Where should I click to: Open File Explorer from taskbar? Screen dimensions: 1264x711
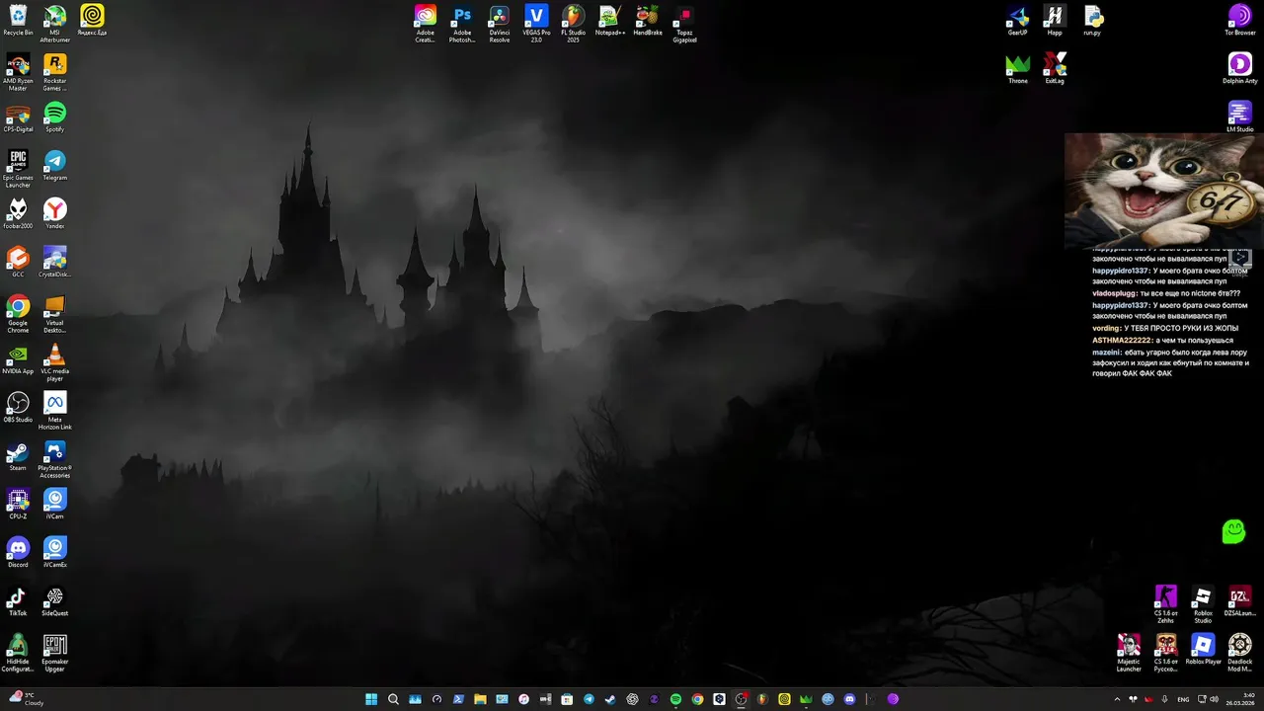tap(480, 699)
